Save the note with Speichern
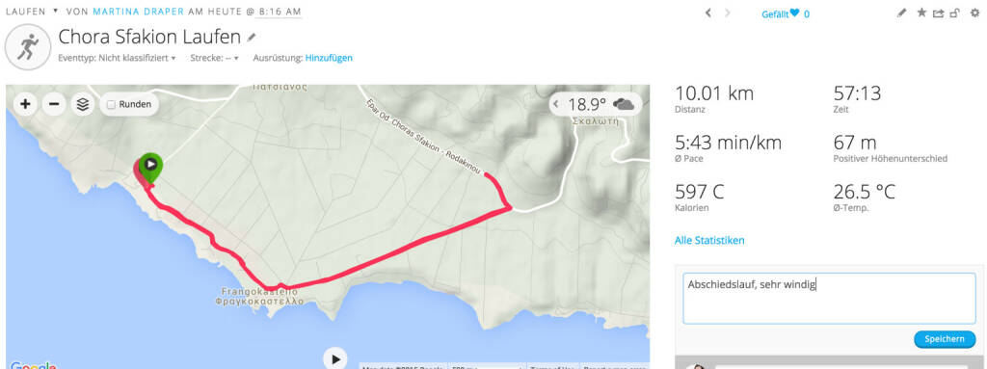The image size is (987, 369). coord(945,339)
